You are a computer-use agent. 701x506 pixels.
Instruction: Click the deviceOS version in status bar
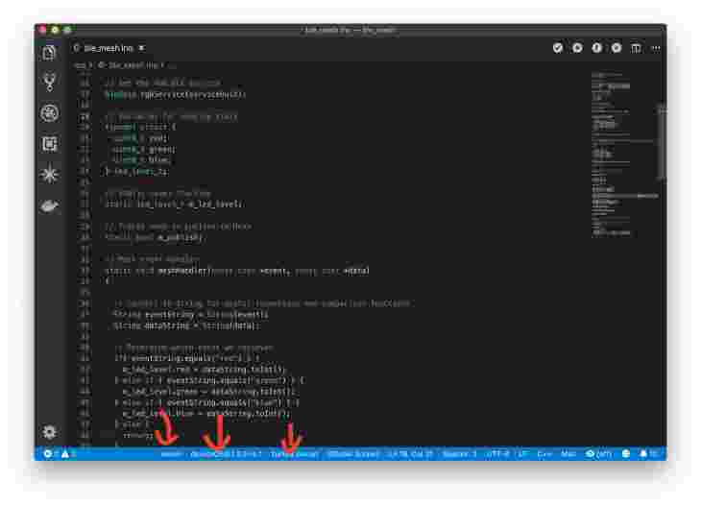[x=226, y=454]
